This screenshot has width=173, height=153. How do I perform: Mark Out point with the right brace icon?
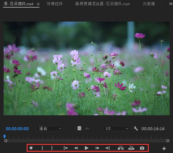point(52,148)
